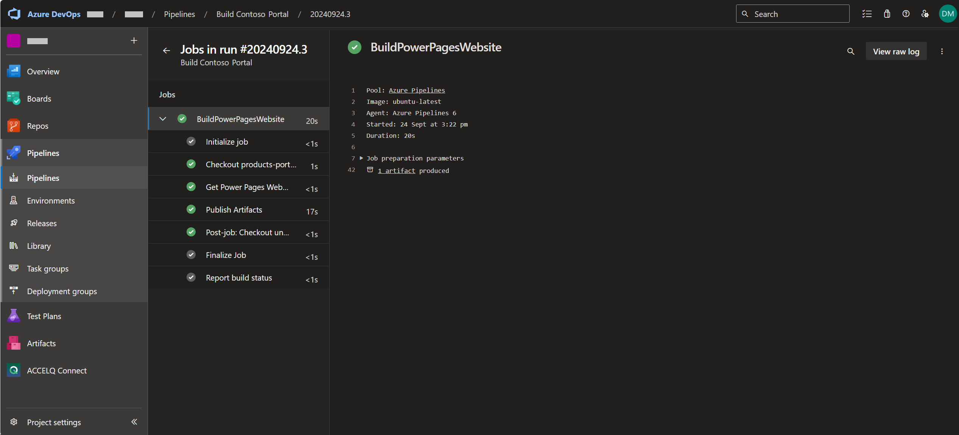Collapse the BuildPowerPagesWebsite job chevron
This screenshot has width=959, height=435.
(163, 119)
